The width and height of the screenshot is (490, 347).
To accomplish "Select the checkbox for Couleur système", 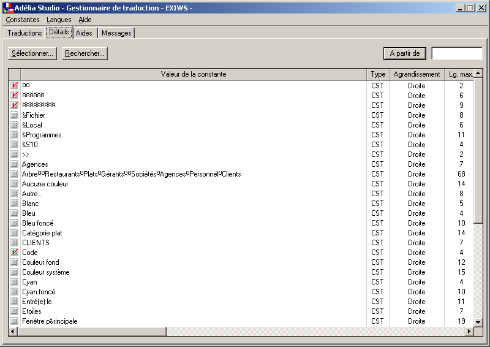I will (x=14, y=272).
